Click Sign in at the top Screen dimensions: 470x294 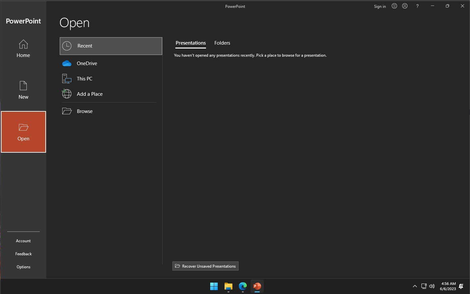coord(380,6)
